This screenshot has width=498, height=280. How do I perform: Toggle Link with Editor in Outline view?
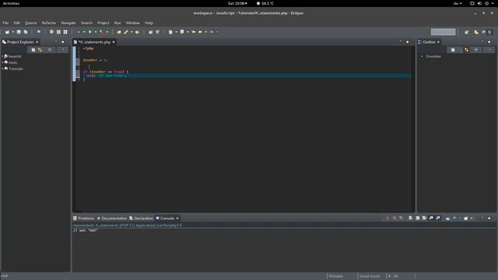(x=466, y=50)
